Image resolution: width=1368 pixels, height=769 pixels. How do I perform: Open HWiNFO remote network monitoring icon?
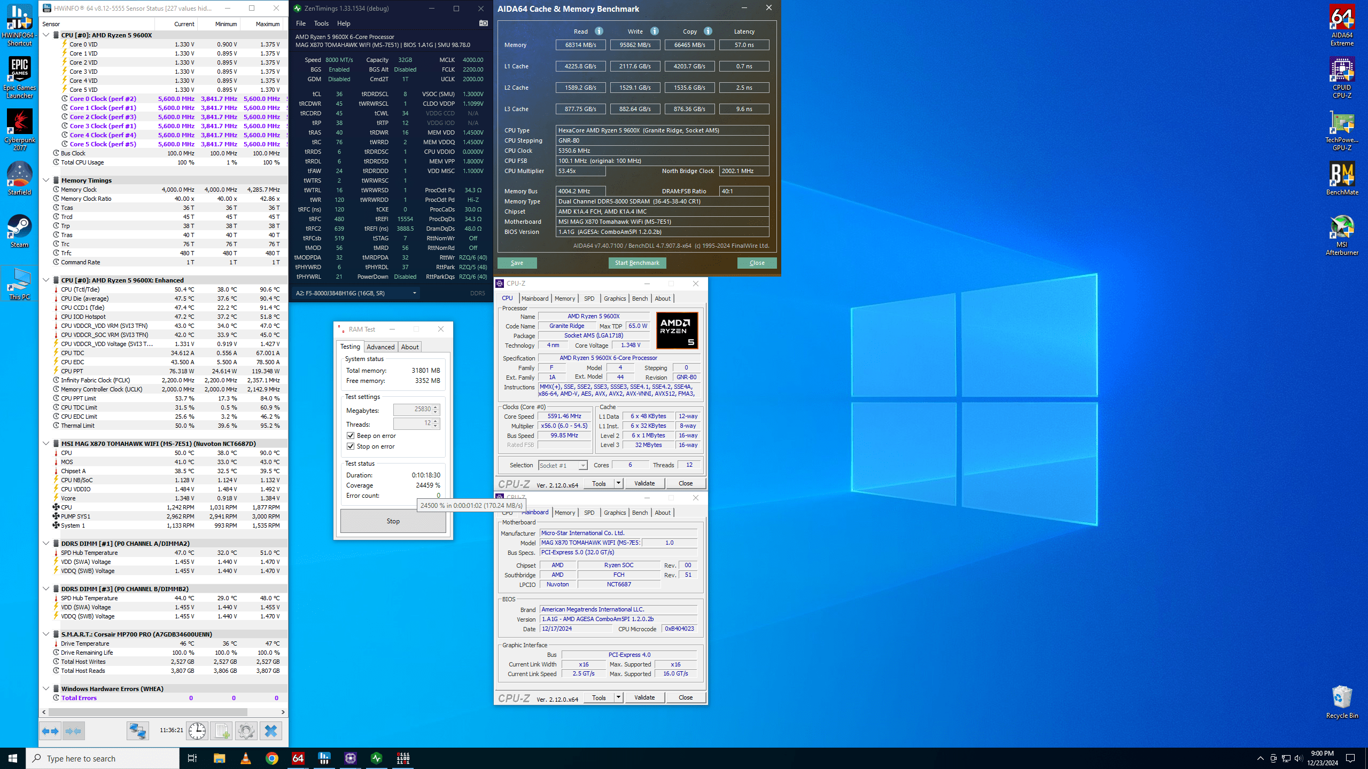tap(137, 731)
